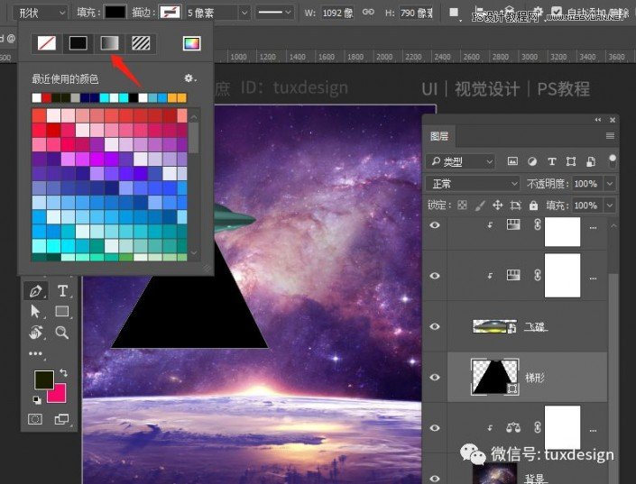
Task: Open the layer 填充 percentage arrow
Action: click(x=610, y=205)
